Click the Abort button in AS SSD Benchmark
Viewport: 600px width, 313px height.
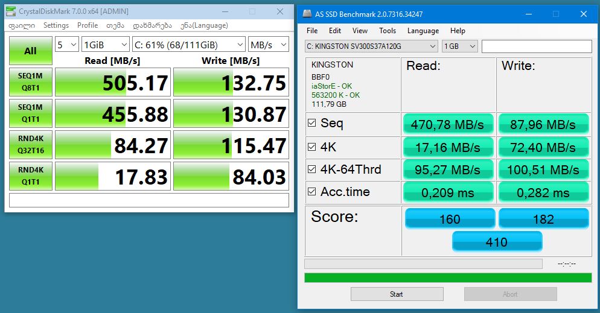point(511,294)
